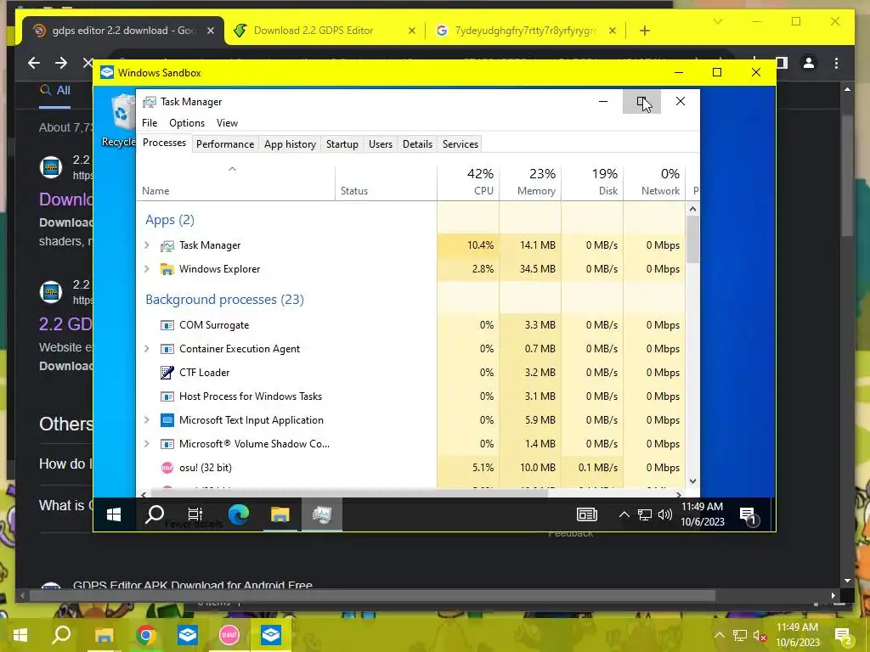Image resolution: width=870 pixels, height=652 pixels.
Task: Launch Microsoft Edge in the Sandbox taskbar
Action: [x=239, y=515]
